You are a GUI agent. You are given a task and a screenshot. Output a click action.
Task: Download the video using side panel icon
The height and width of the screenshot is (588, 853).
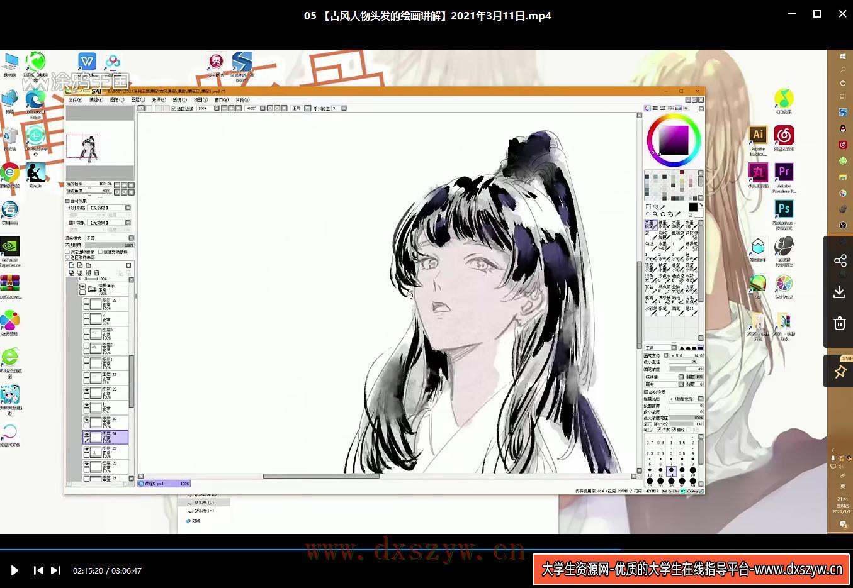(x=839, y=292)
